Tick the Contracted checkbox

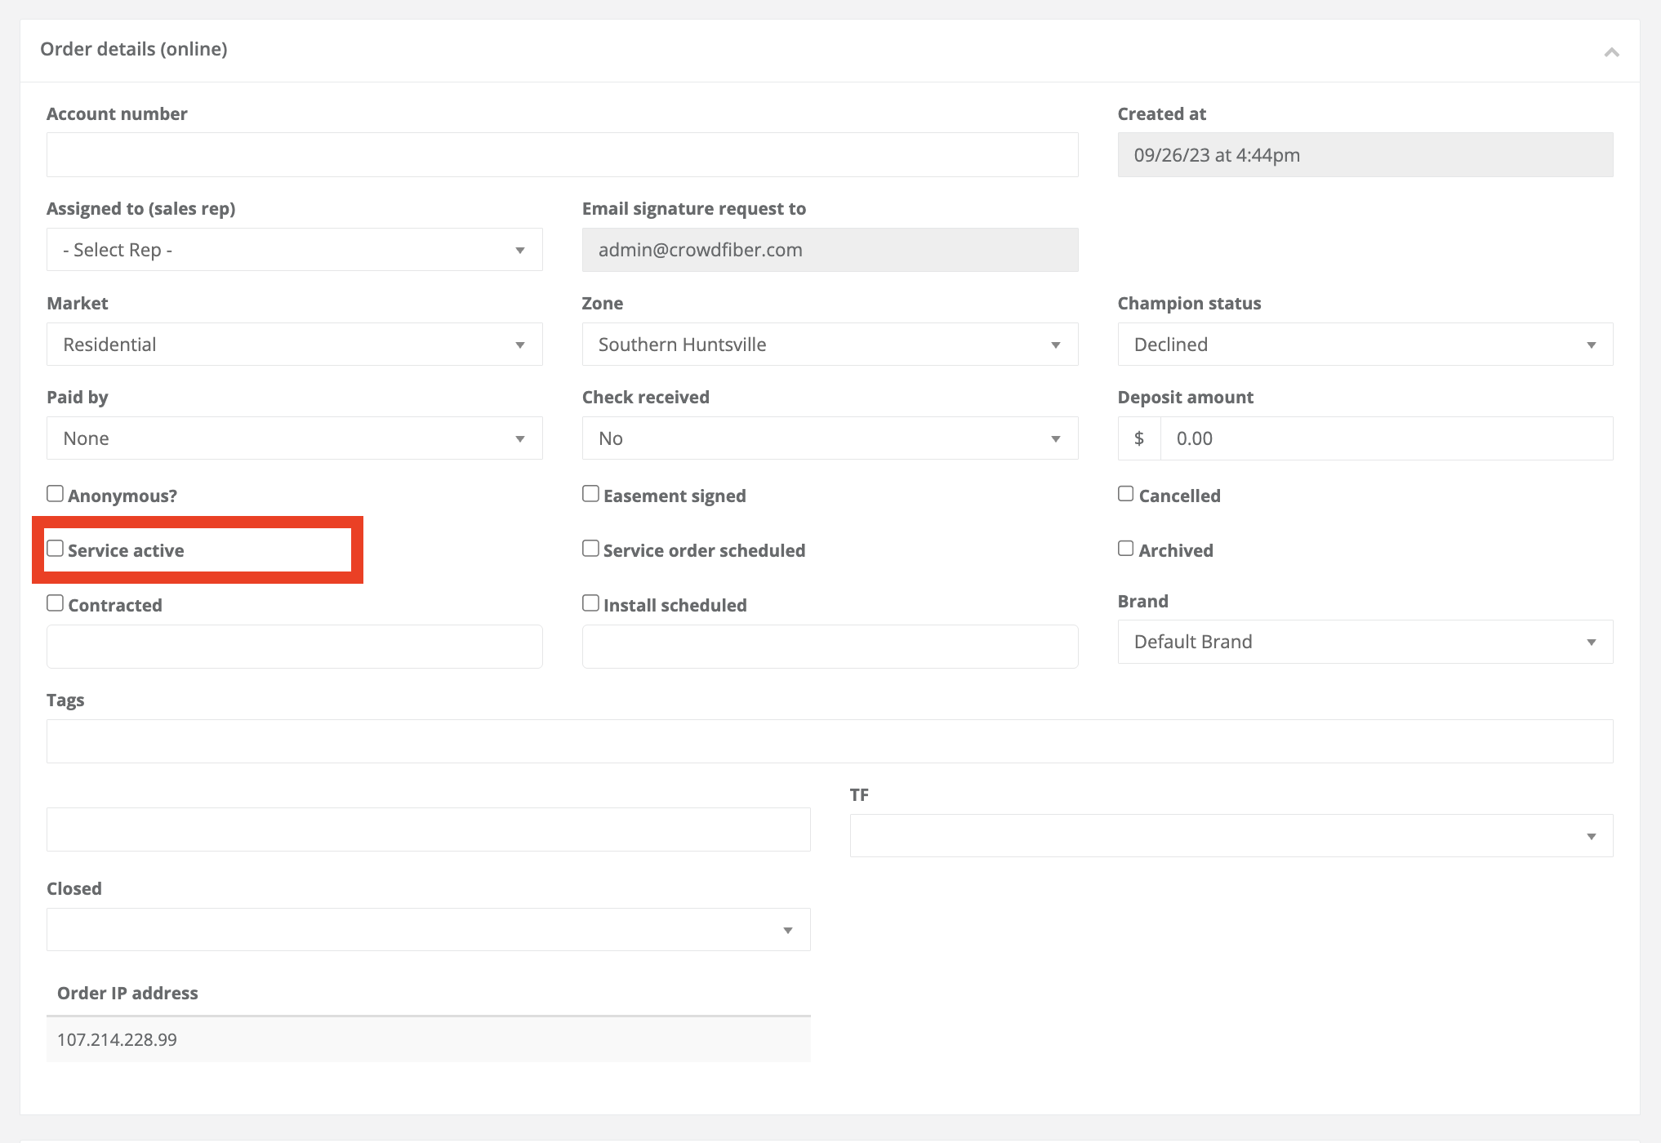coord(56,603)
